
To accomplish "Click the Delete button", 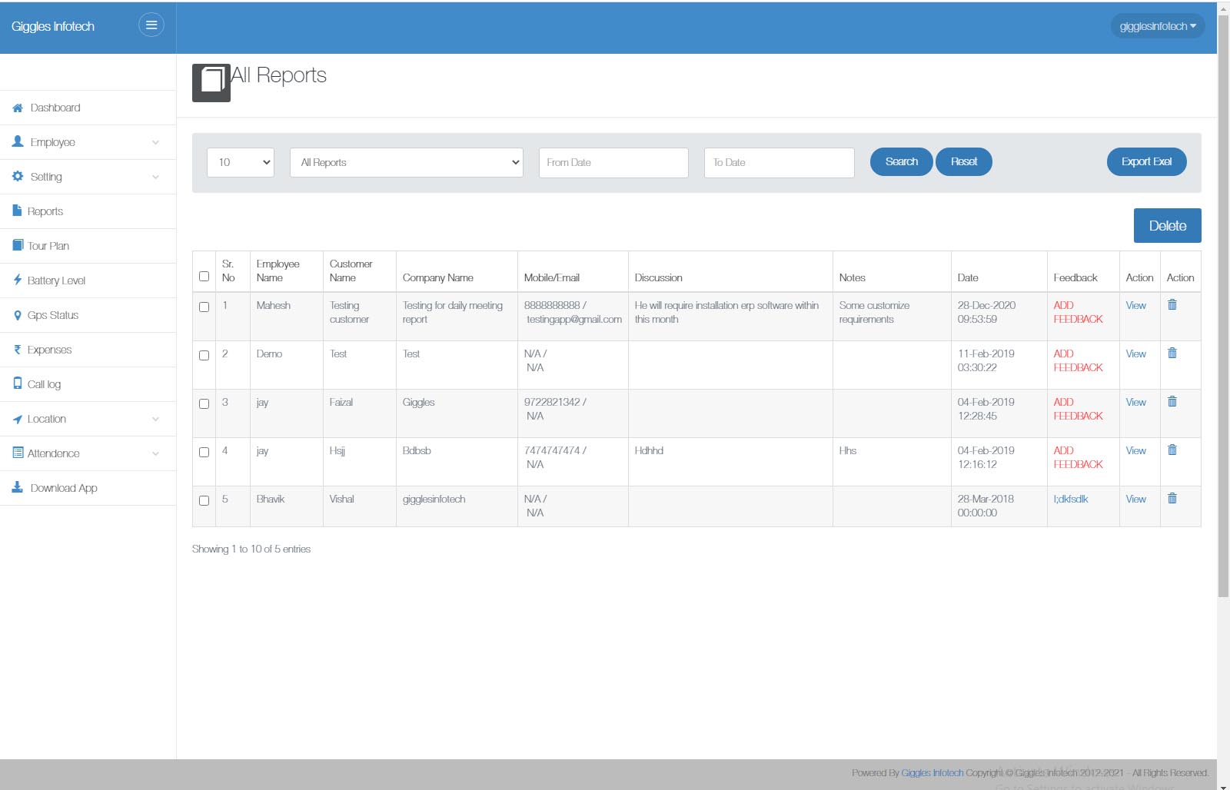I will [1167, 226].
